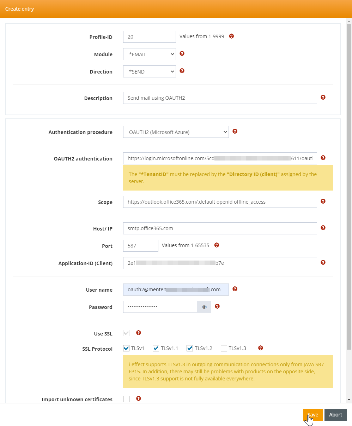The height and width of the screenshot is (426, 352).
Task: Reveal password with the eye icon
Action: coord(204,307)
